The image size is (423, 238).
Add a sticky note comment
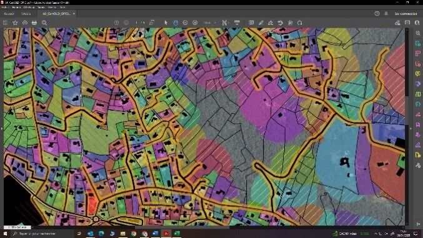click(x=251, y=23)
